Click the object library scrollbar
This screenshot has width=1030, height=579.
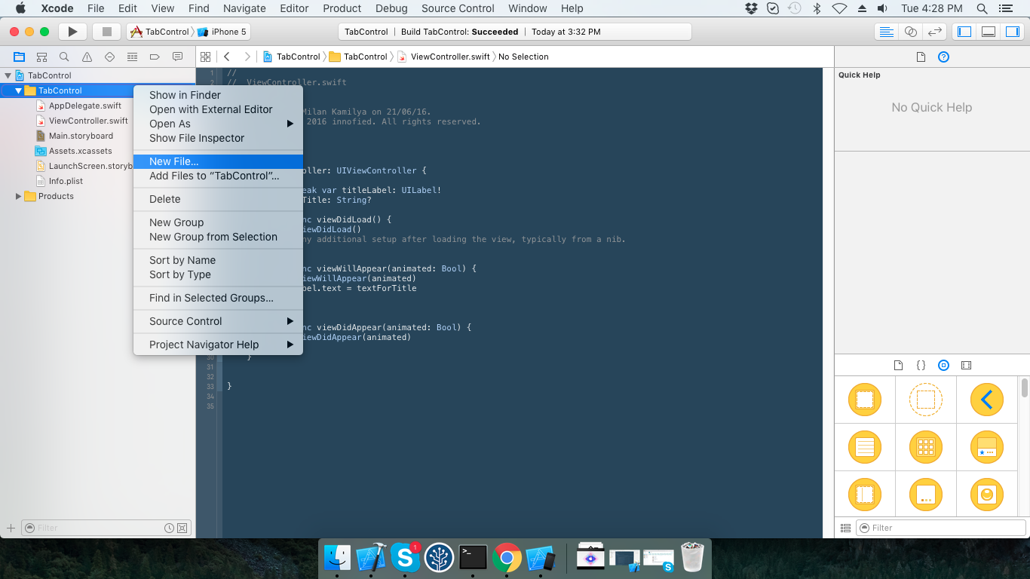[1025, 388]
